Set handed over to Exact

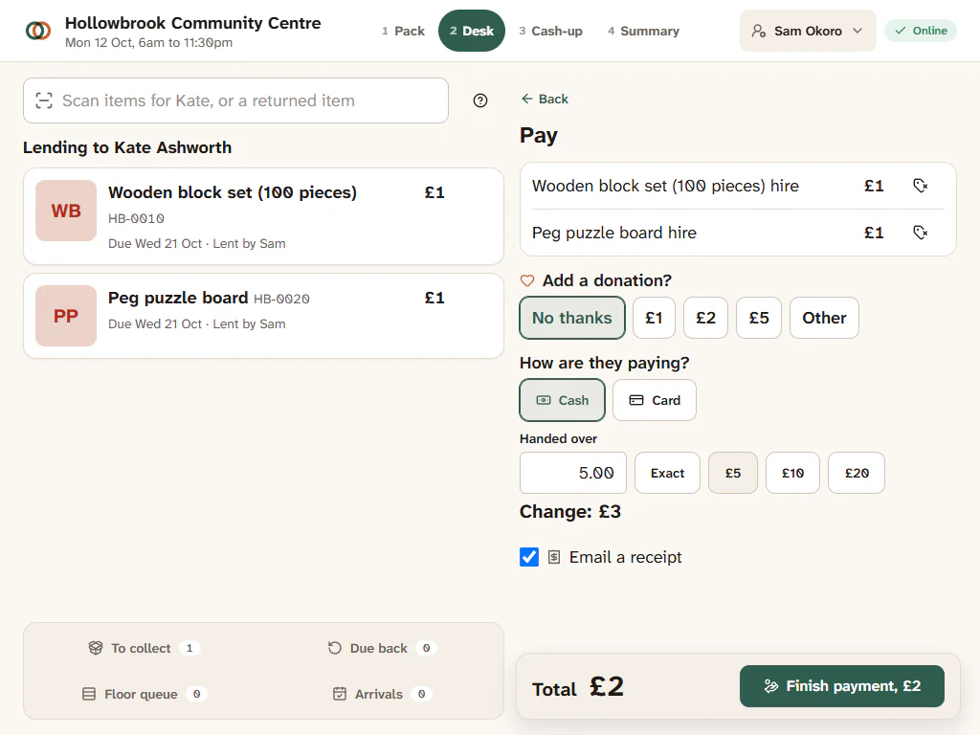(667, 473)
